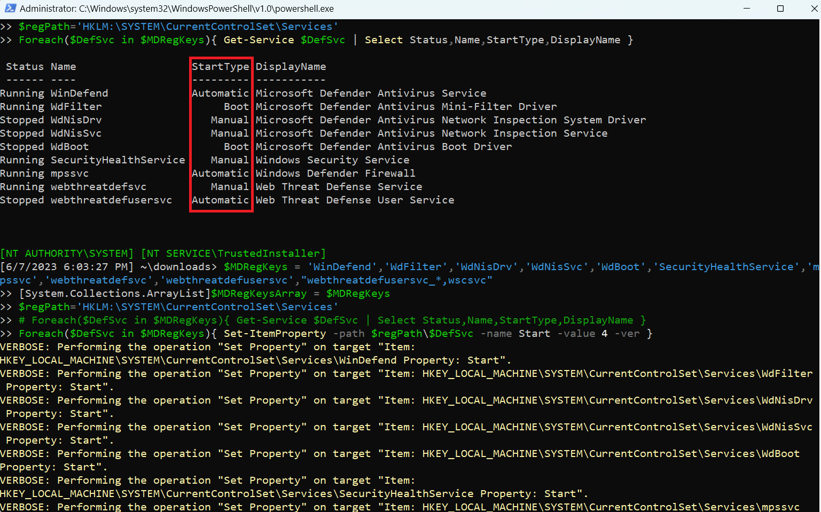This screenshot has height=512, width=821.
Task: Click 'Windows Security Service' display name
Action: 333,160
